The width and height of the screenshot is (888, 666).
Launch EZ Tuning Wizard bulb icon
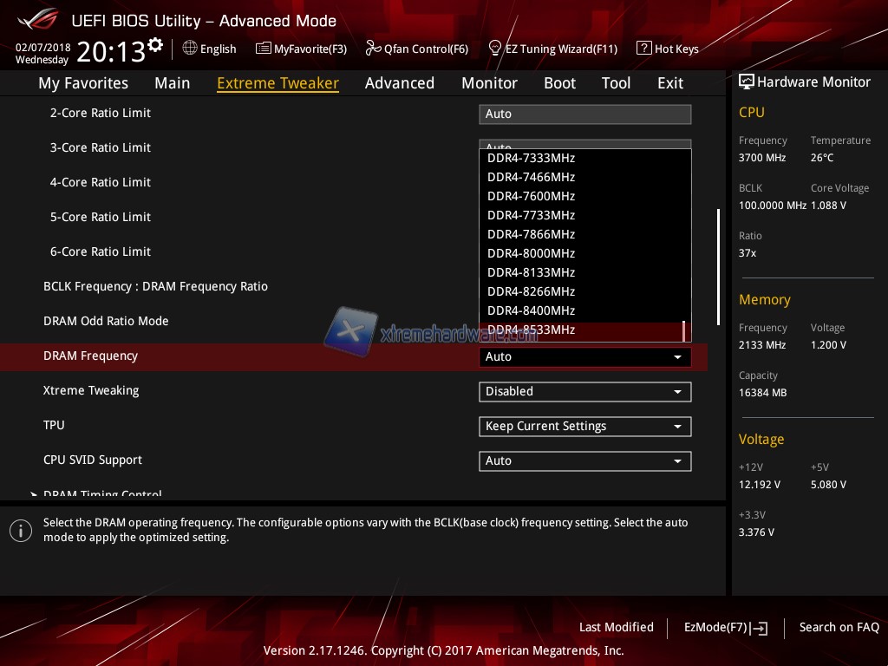495,49
